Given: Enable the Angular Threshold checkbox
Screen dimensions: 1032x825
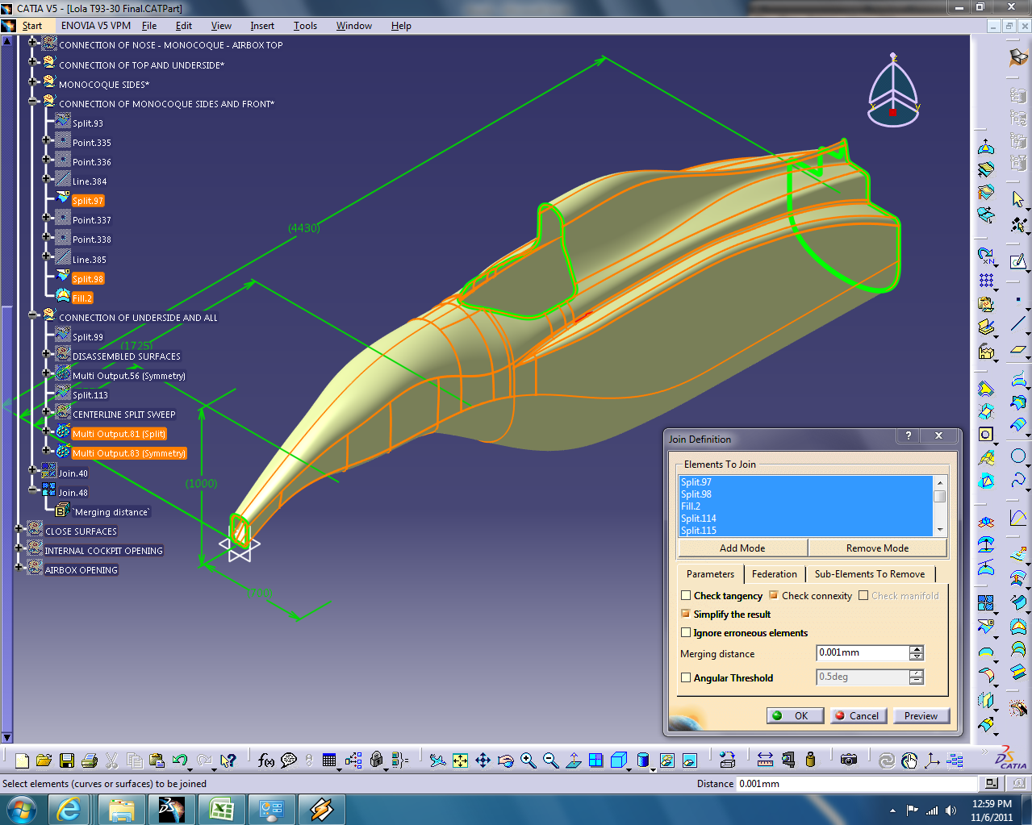Looking at the screenshot, I should [x=686, y=678].
